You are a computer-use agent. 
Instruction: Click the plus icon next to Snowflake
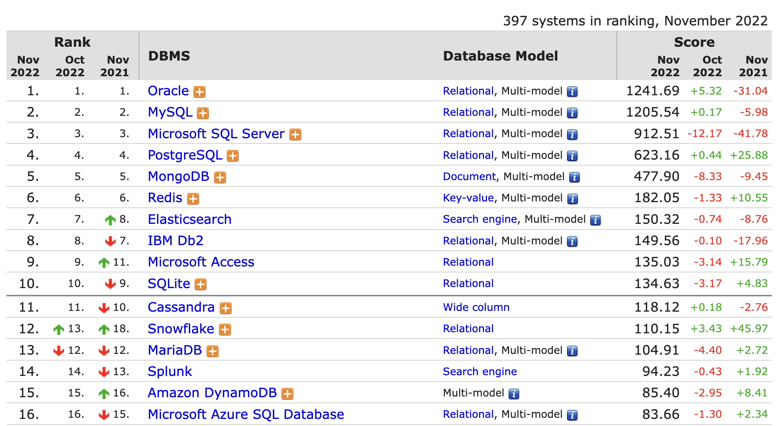(225, 330)
